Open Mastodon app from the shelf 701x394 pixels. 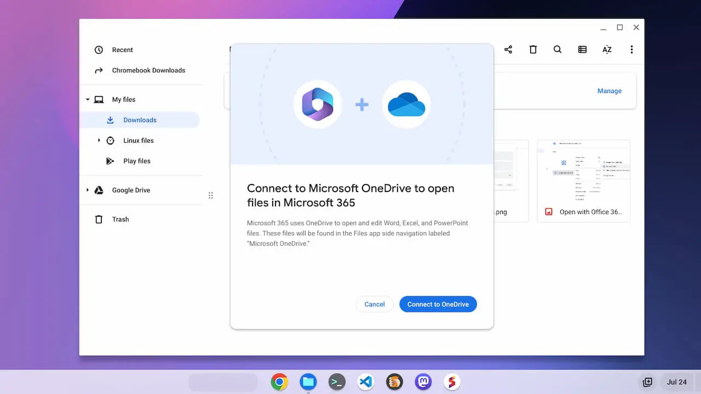[x=423, y=382]
